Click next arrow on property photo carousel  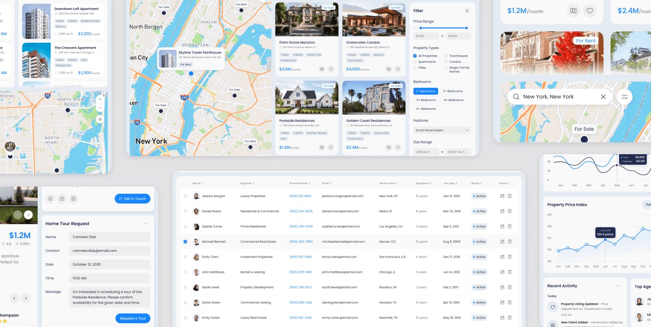pos(29,215)
